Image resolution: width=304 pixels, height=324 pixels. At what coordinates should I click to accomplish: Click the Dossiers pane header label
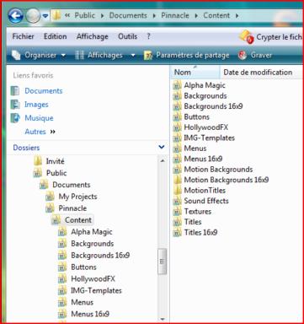[26, 148]
